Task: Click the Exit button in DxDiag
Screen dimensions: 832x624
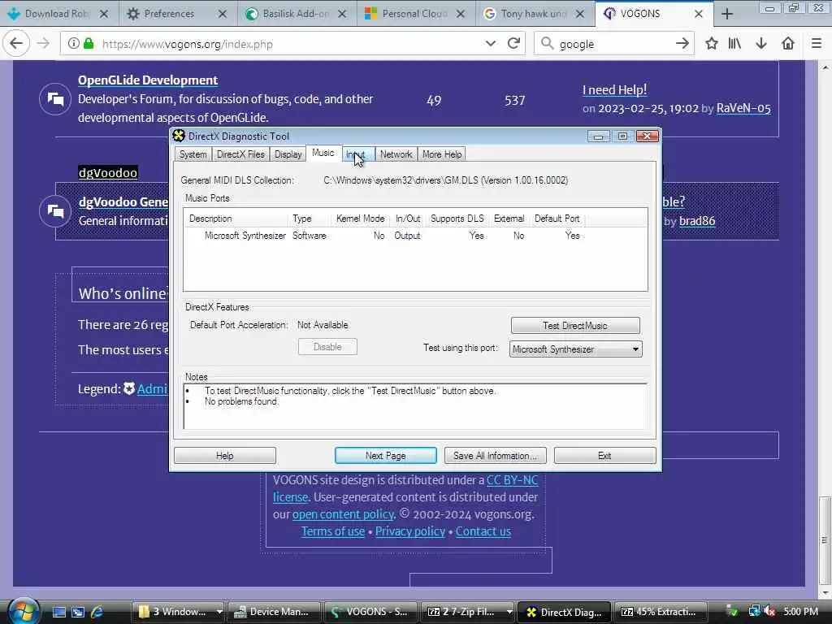Action: 604,455
